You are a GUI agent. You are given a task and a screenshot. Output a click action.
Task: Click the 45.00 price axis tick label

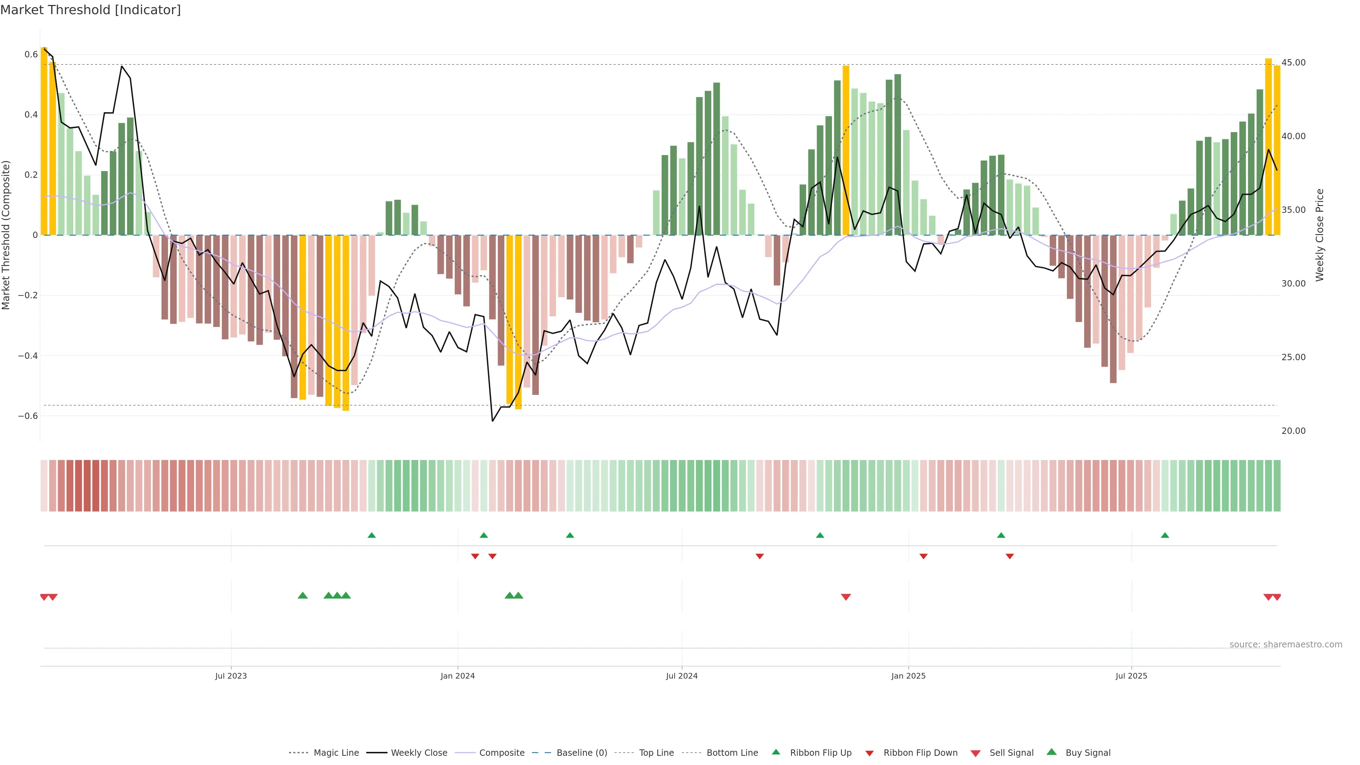click(1293, 62)
